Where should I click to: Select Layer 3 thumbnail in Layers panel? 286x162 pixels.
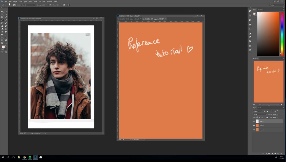tap(257, 121)
